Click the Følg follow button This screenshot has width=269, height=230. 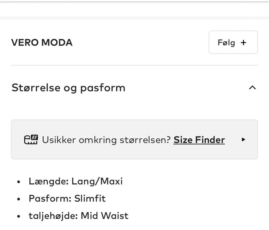tap(233, 42)
